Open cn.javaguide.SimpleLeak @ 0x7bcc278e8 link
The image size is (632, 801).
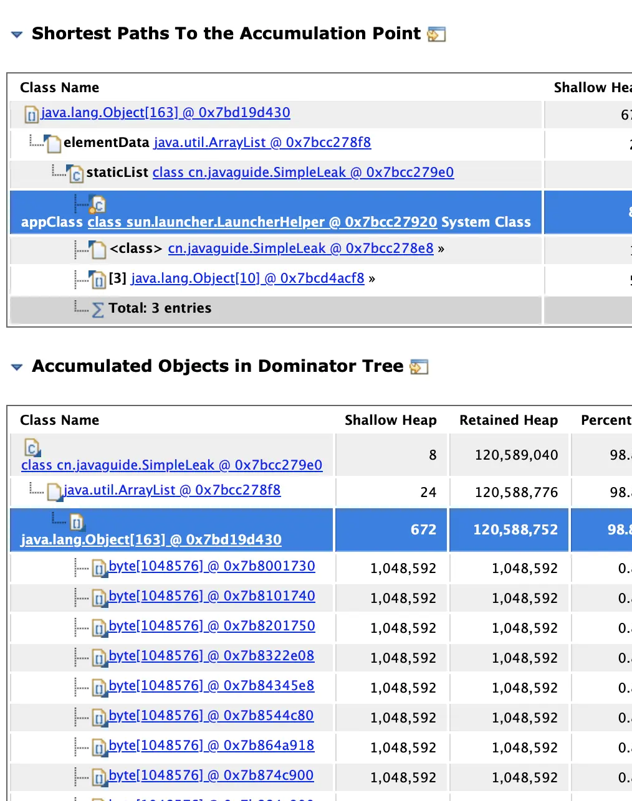click(300, 249)
